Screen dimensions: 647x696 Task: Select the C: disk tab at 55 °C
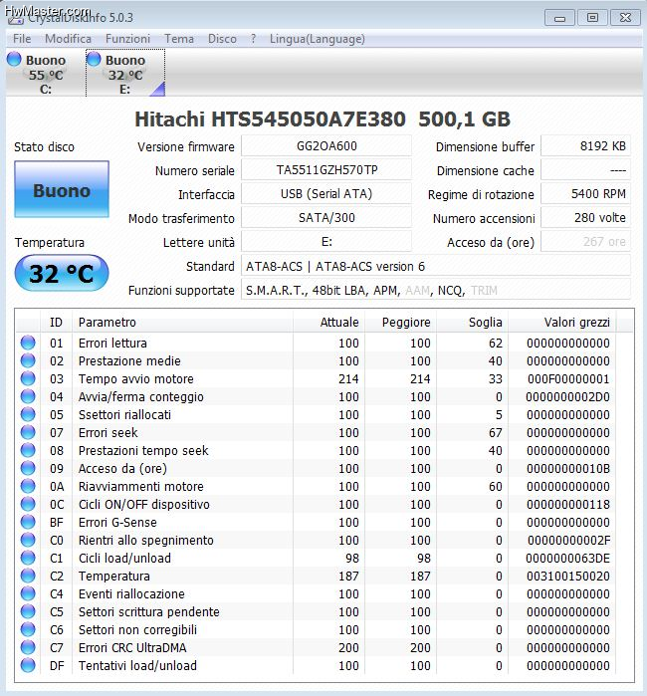(x=45, y=74)
